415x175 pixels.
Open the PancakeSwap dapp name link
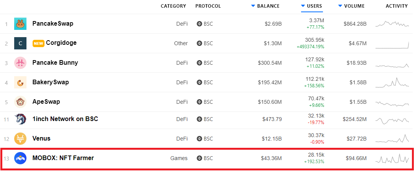tap(53, 24)
